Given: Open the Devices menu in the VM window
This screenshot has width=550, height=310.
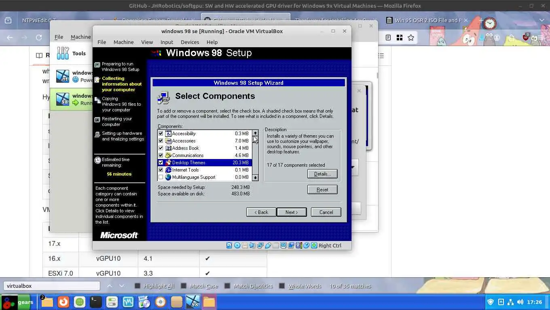Looking at the screenshot, I should click(190, 42).
